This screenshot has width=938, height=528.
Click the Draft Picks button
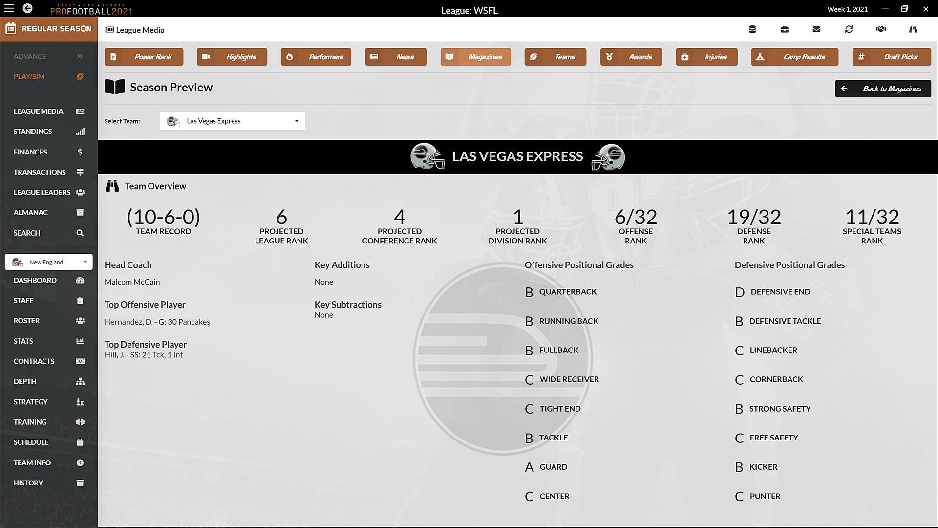click(x=892, y=57)
